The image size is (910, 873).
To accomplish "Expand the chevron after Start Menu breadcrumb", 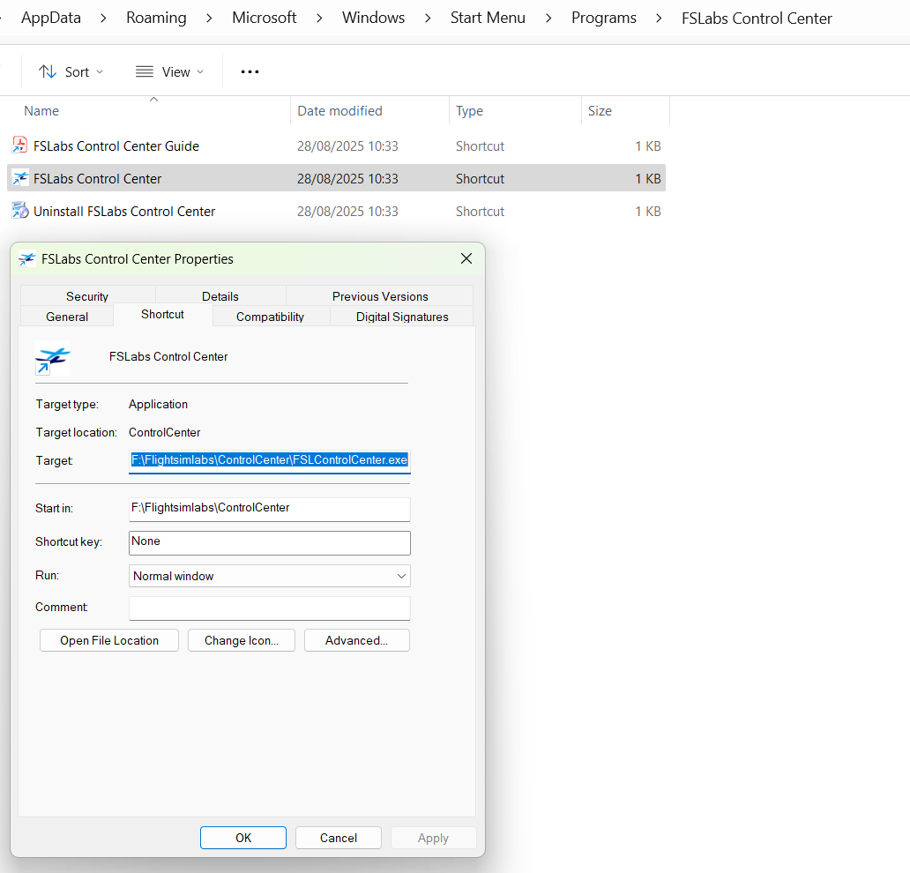I will click(548, 18).
